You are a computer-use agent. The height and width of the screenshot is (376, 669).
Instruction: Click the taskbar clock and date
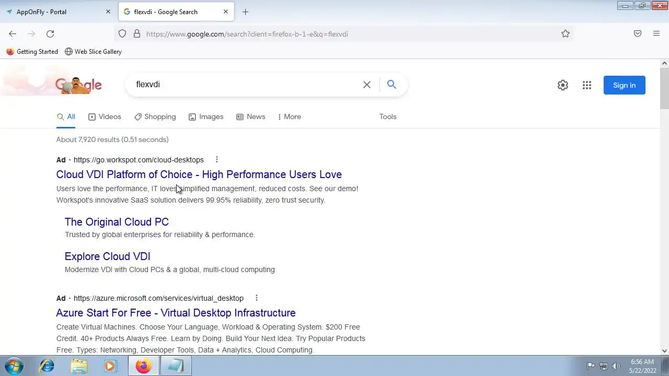642,366
